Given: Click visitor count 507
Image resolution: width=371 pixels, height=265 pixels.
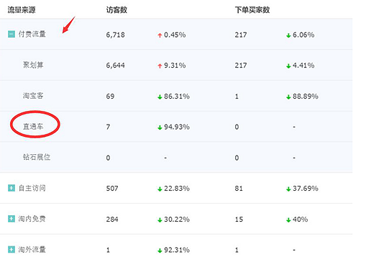Looking at the screenshot, I should tap(112, 189).
